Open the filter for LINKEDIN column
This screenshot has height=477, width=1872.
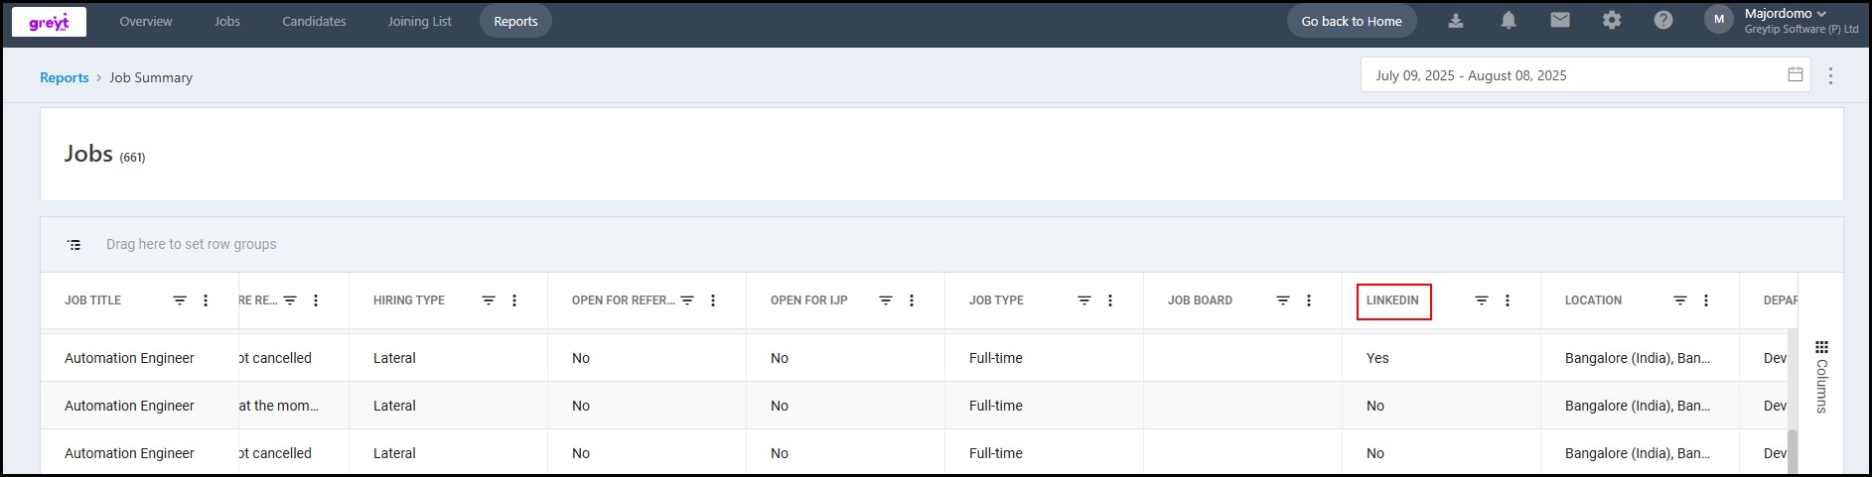1482,300
